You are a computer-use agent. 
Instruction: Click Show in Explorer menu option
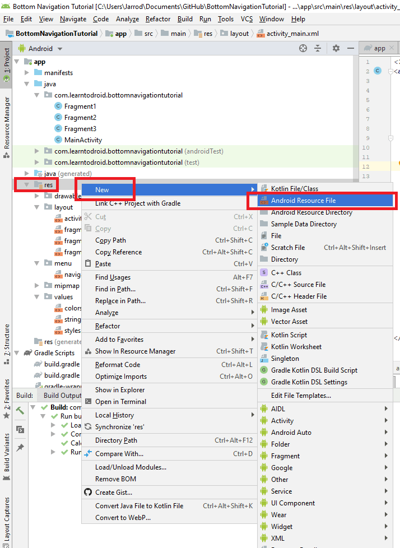tap(119, 390)
